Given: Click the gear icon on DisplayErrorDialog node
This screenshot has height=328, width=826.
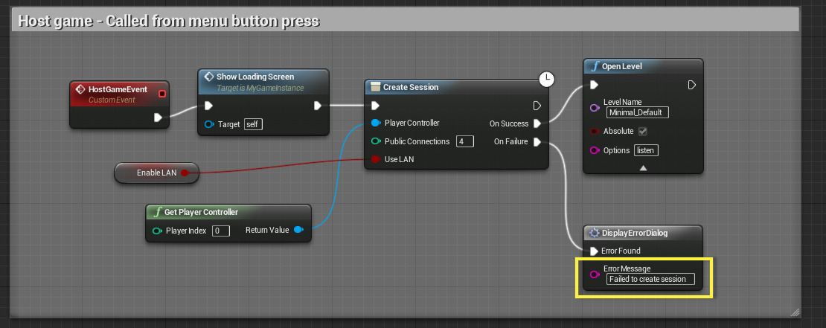Looking at the screenshot, I should coord(595,233).
